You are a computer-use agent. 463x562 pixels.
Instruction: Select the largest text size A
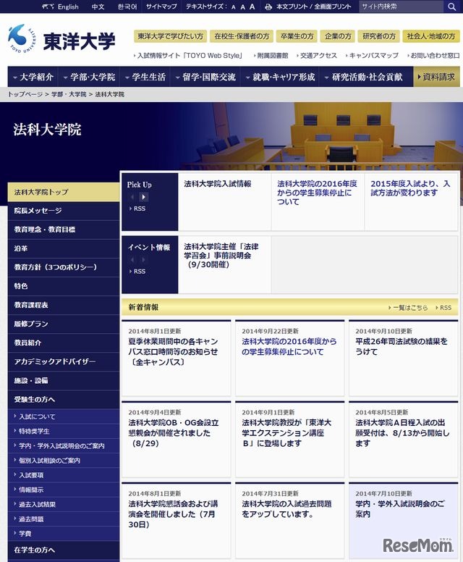[x=252, y=7]
